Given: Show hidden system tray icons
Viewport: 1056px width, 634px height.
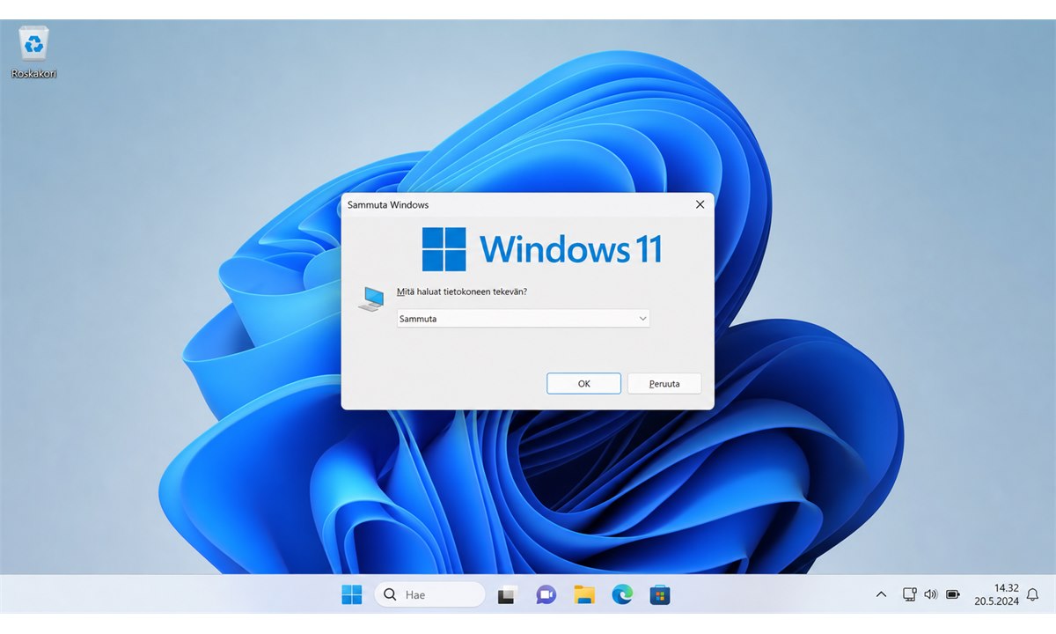Looking at the screenshot, I should click(881, 595).
